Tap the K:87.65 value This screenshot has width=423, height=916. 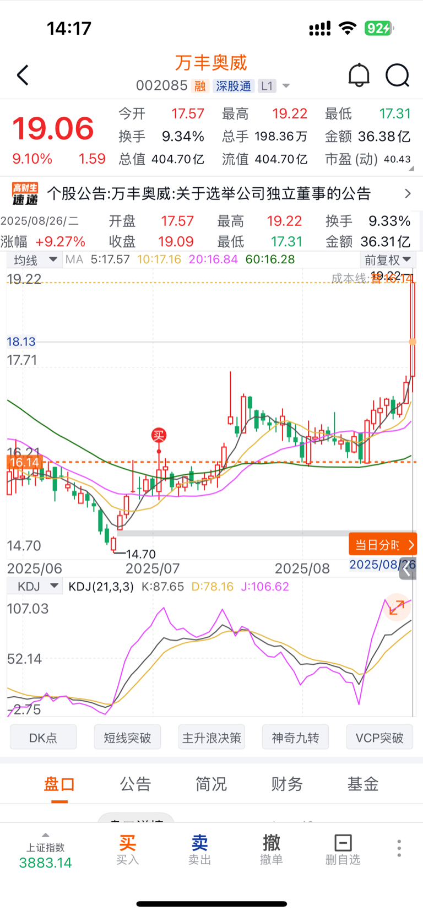click(x=162, y=587)
